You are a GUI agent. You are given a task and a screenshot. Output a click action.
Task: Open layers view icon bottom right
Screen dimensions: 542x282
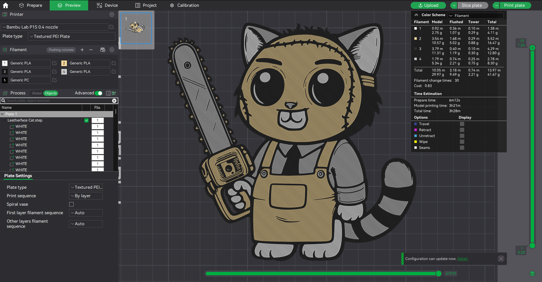click(x=532, y=274)
